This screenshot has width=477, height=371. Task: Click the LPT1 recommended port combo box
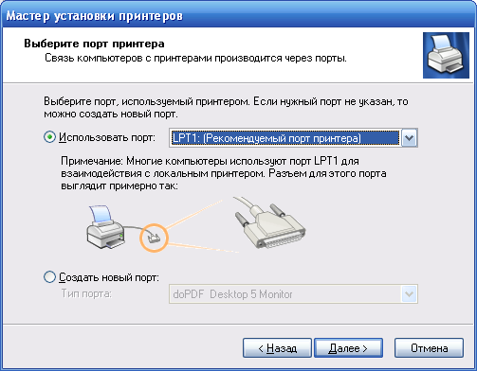pyautogui.click(x=293, y=138)
